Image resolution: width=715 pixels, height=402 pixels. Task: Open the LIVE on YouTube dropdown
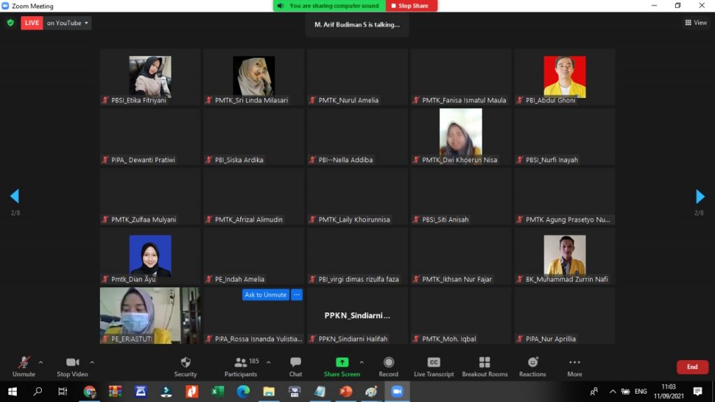point(67,23)
